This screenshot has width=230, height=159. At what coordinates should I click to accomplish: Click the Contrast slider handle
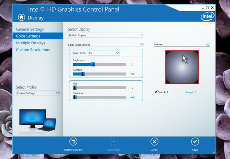(x=83, y=74)
